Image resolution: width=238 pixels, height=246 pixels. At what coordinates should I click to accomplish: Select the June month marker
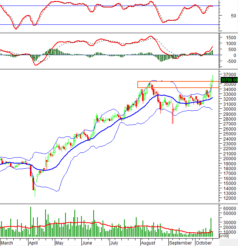point(86,243)
